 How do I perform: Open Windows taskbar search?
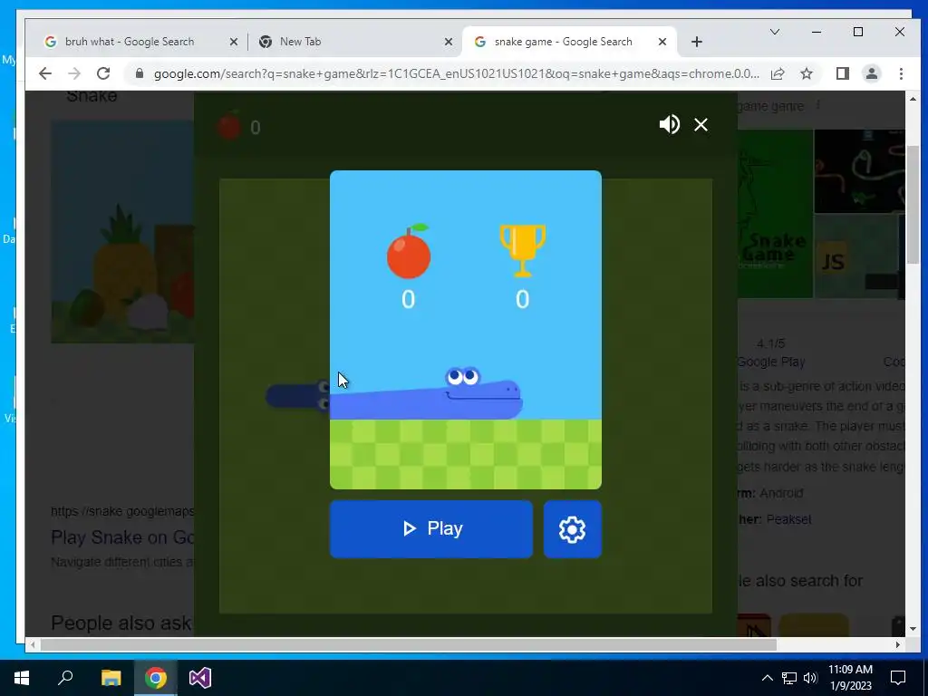pyautogui.click(x=65, y=678)
